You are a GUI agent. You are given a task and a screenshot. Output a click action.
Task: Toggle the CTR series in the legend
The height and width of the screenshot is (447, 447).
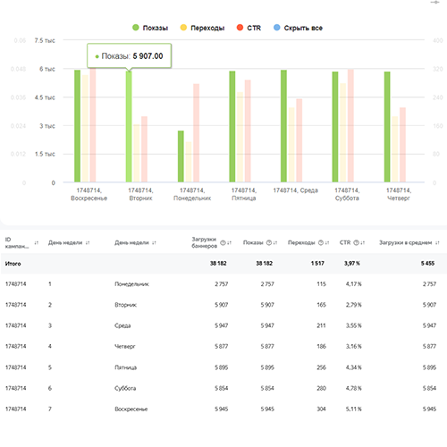(x=249, y=28)
